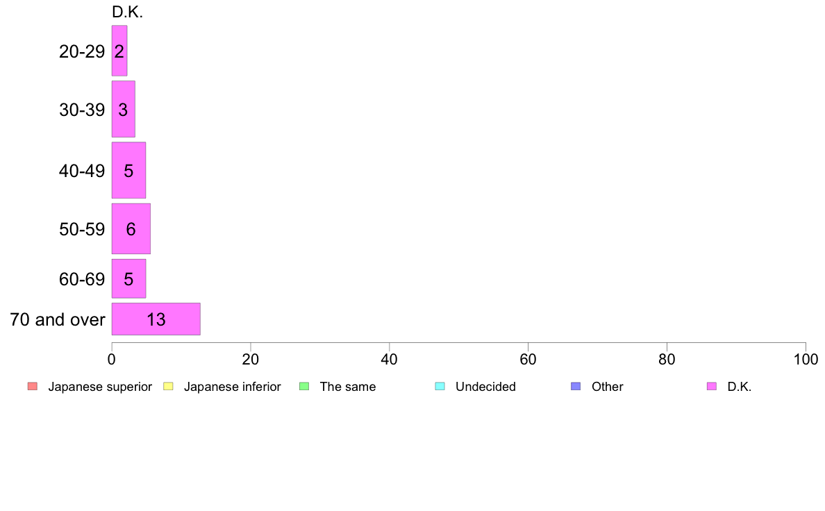Select the 70 and over bar showing 13
The height and width of the screenshot is (511, 825).
pos(156,319)
